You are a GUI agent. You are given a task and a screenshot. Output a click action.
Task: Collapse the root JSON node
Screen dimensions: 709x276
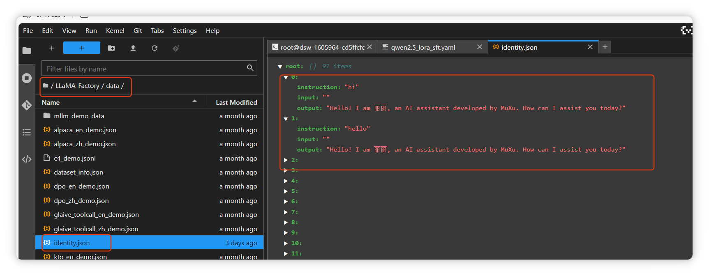[x=280, y=67]
